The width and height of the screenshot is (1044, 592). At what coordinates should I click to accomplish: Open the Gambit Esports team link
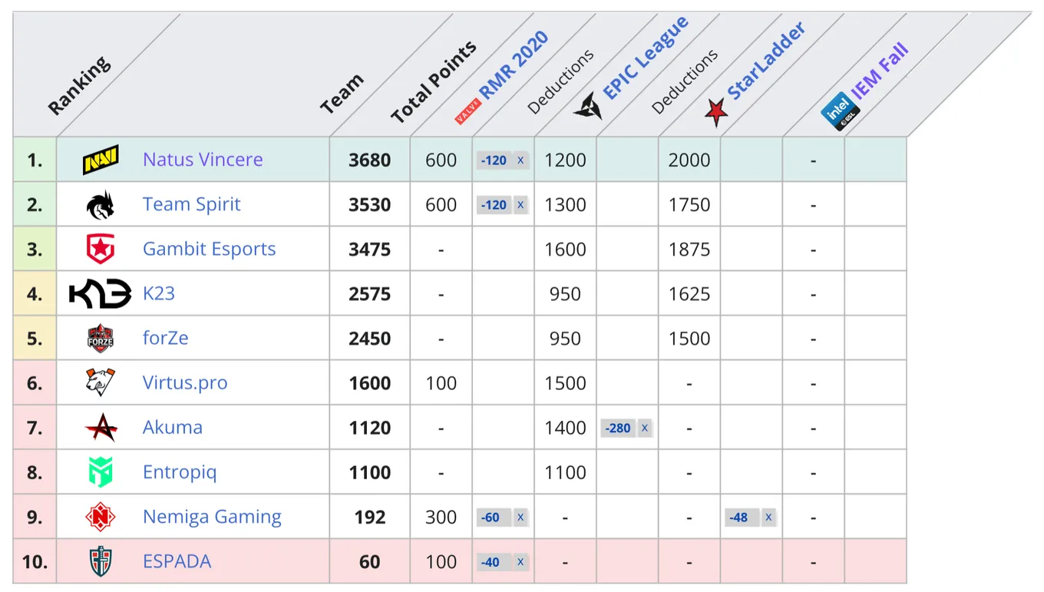(x=209, y=249)
